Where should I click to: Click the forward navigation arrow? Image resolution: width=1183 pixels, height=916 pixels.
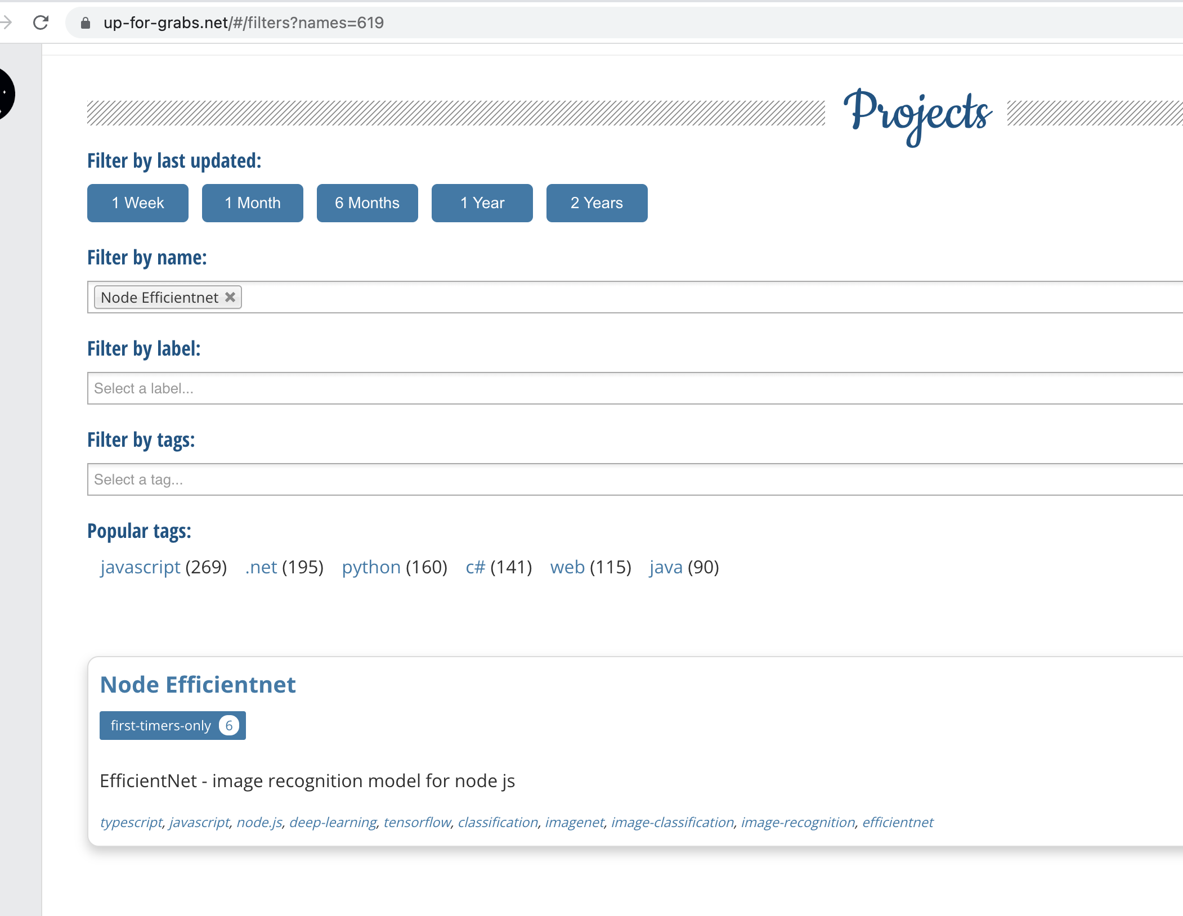coord(6,23)
